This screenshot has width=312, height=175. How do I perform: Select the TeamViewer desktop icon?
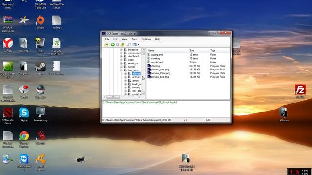pos(24,162)
